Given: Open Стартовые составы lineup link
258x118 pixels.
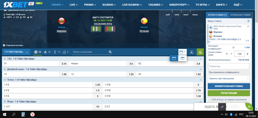Looking at the screenshot, I should [13, 45].
